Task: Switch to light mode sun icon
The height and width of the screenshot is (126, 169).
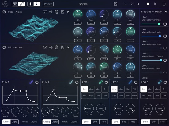Action: click(x=30, y=4)
